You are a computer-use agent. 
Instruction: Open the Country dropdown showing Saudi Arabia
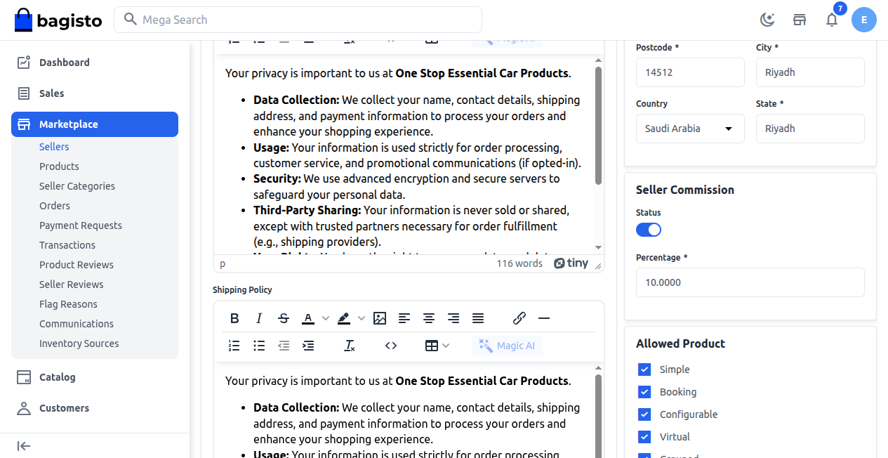pos(690,129)
